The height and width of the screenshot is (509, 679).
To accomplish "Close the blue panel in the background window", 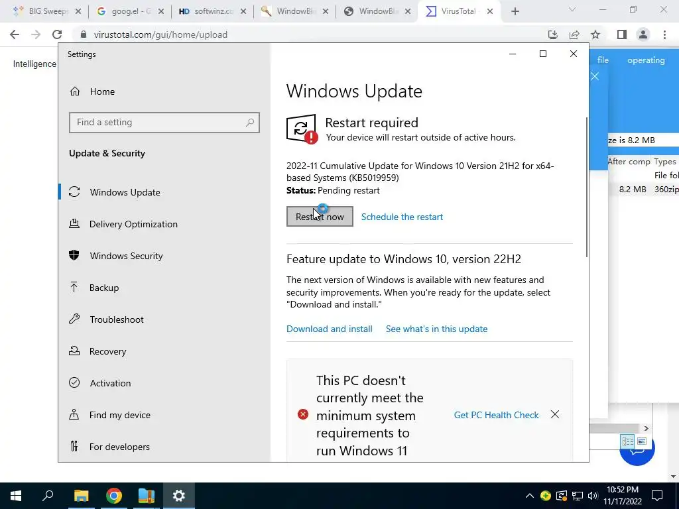I will point(595,77).
